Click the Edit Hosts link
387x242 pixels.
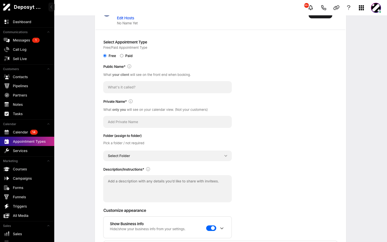tap(126, 18)
